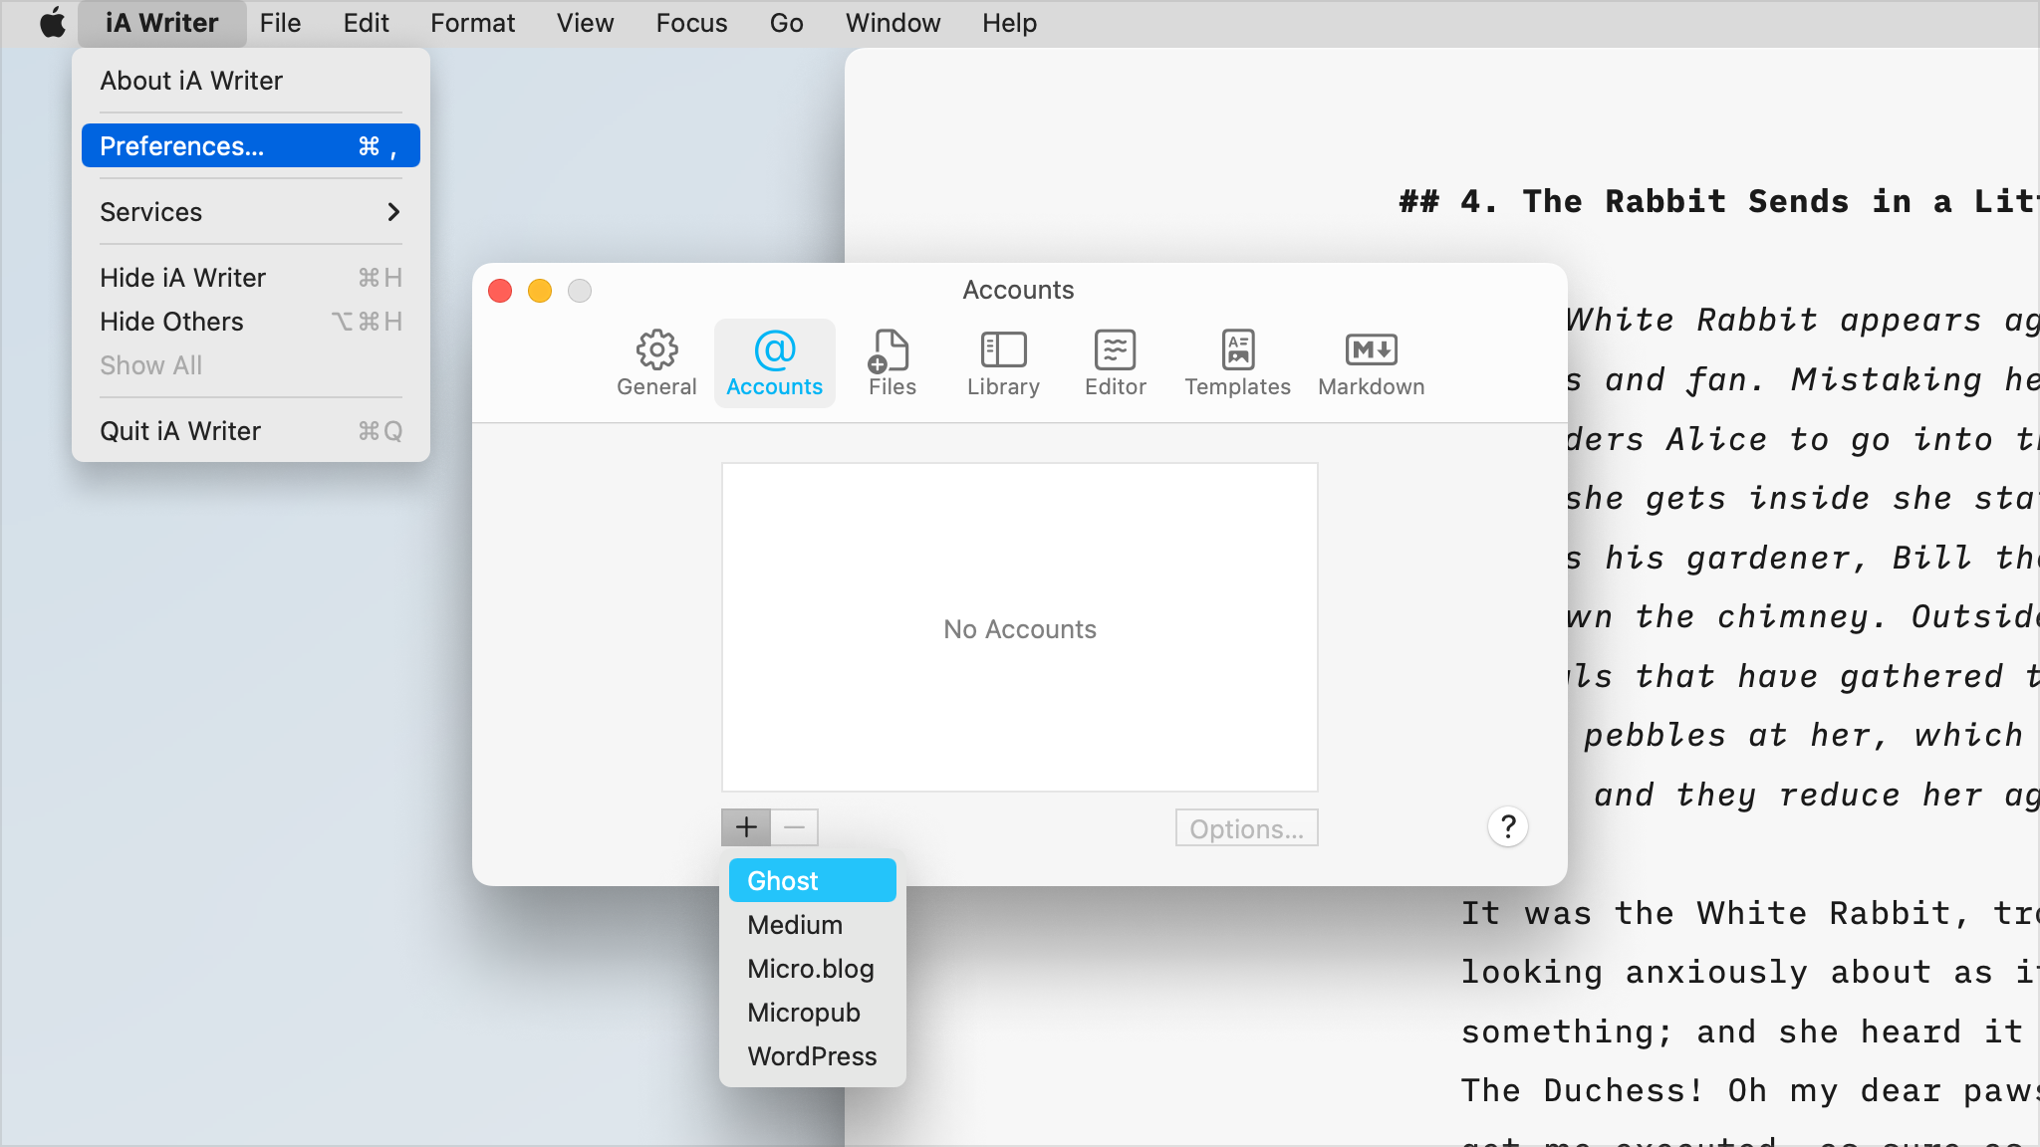Choose Ghost from the account type menu
The width and height of the screenshot is (2040, 1147).
[x=812, y=881]
